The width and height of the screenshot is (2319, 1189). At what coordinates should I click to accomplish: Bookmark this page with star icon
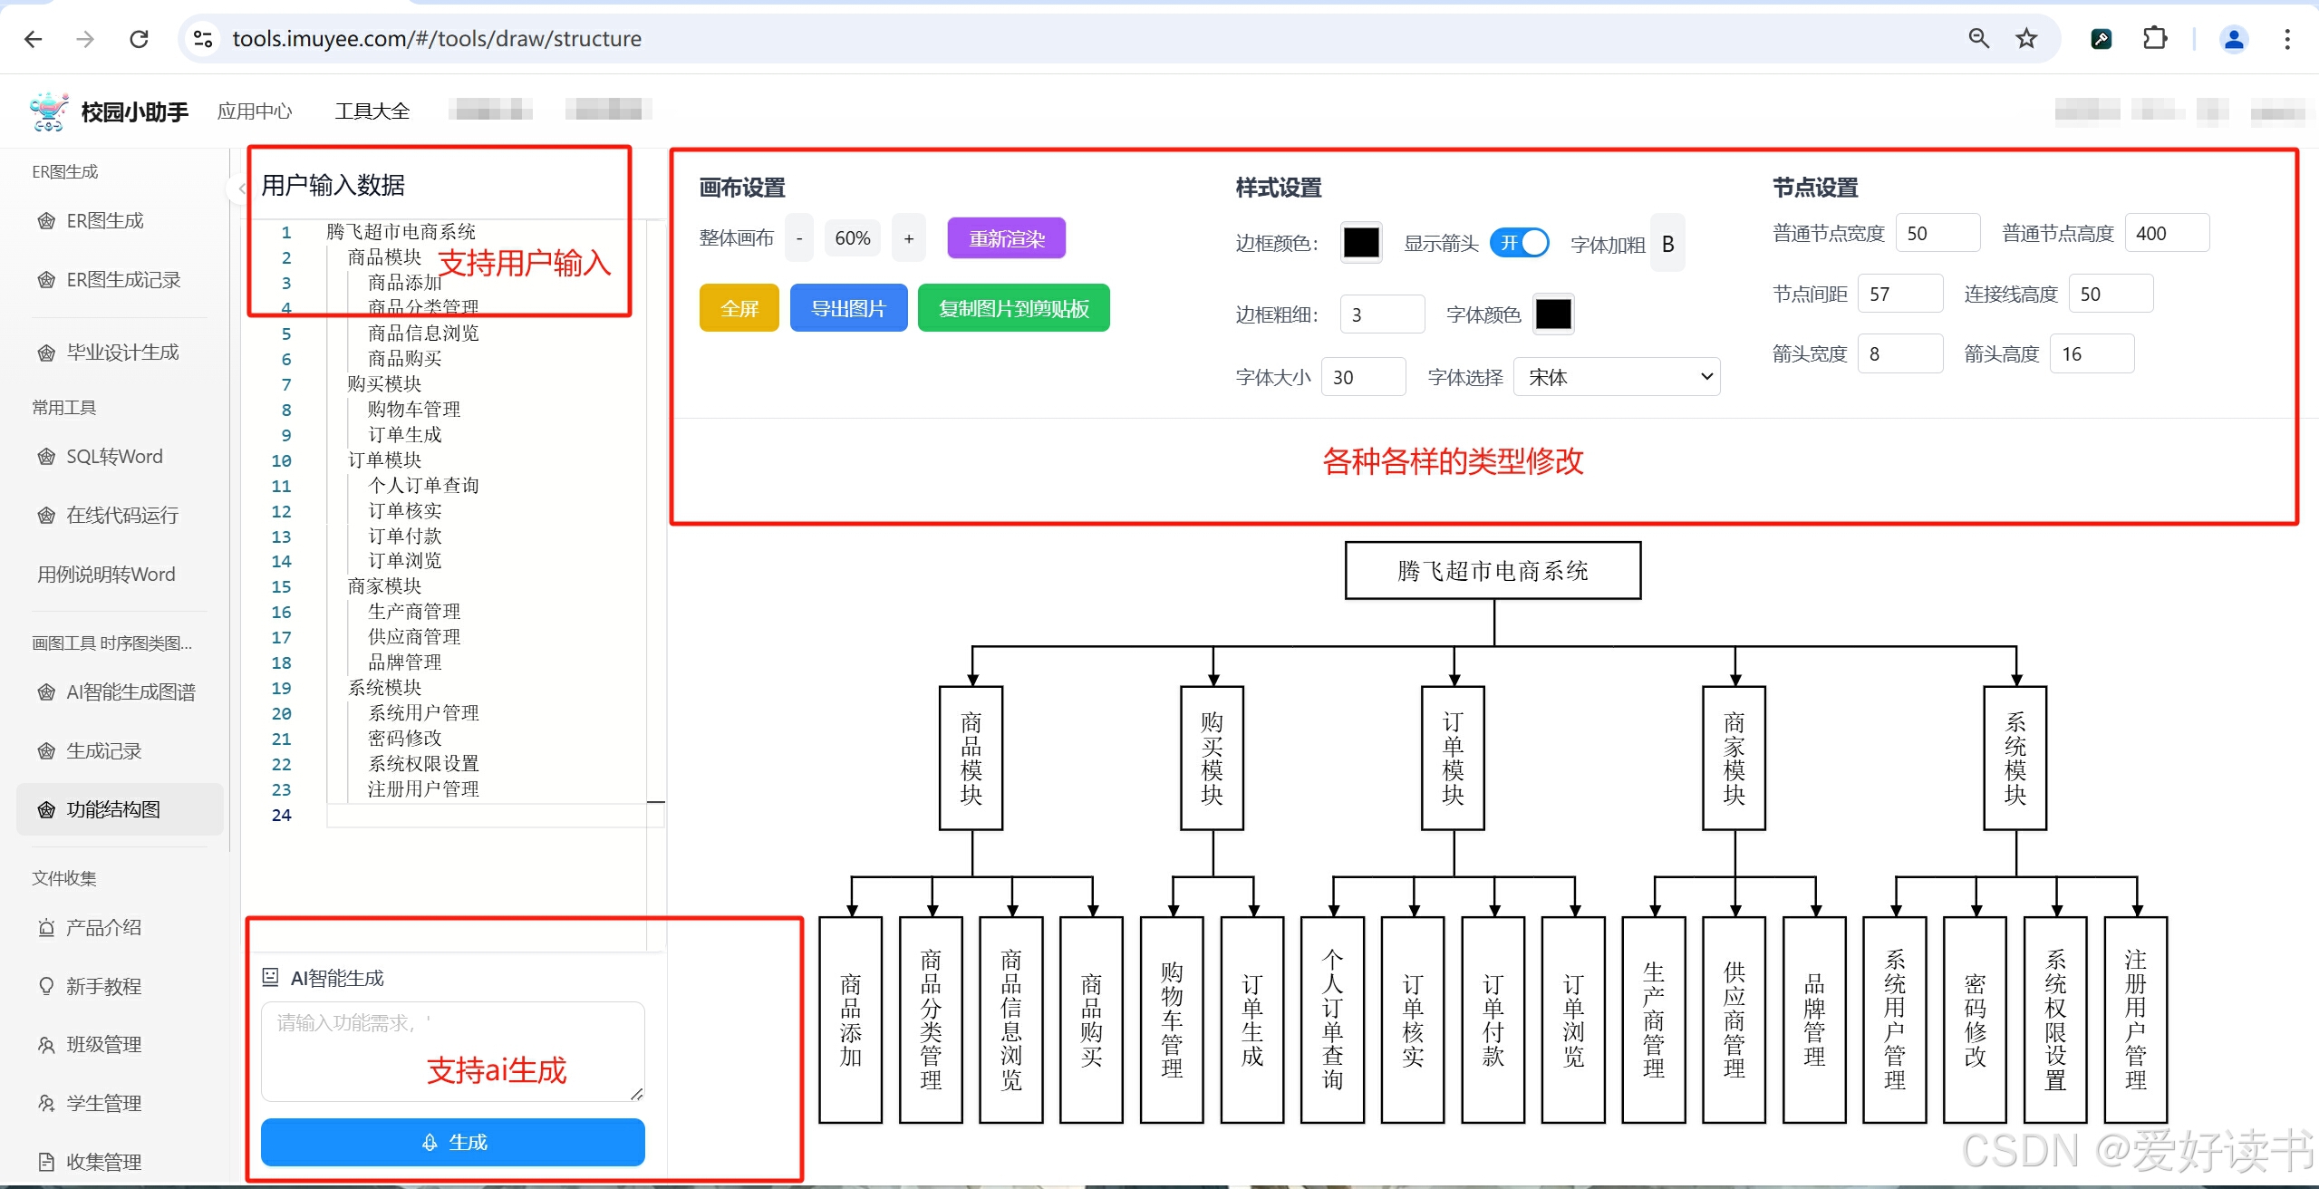(2026, 39)
